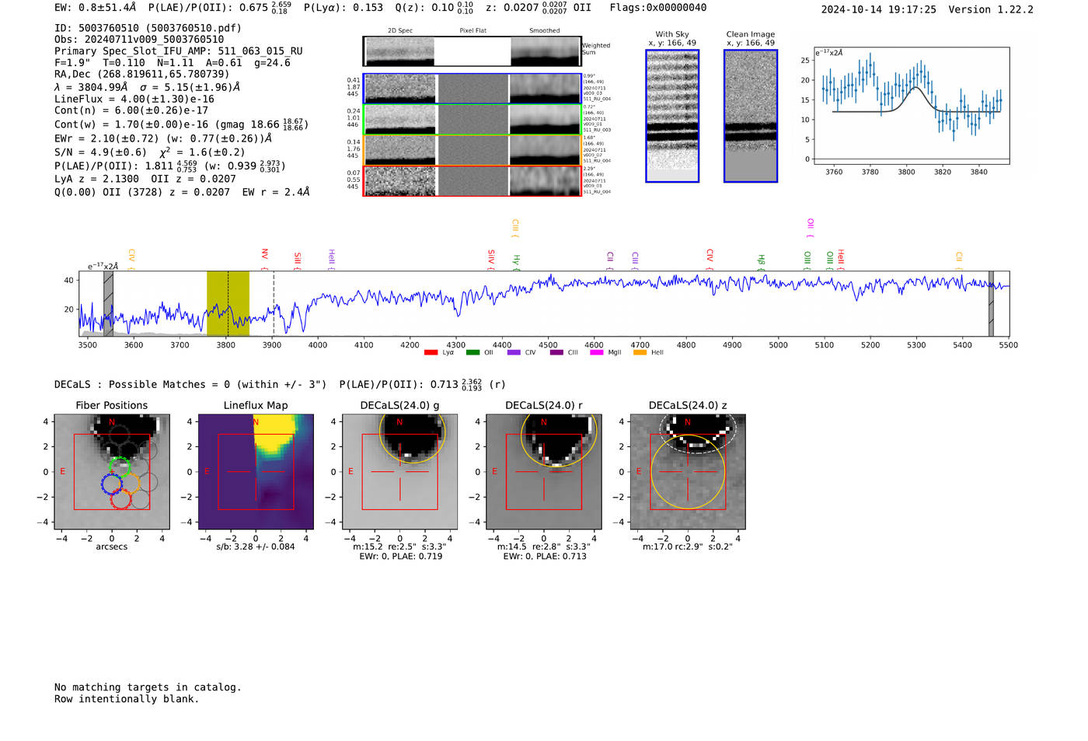Click the 'EW: 0.8±51.4Å' header value
The image size is (1088, 741).
96,8
